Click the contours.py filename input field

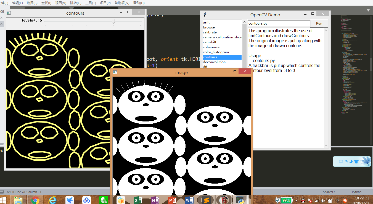click(279, 23)
